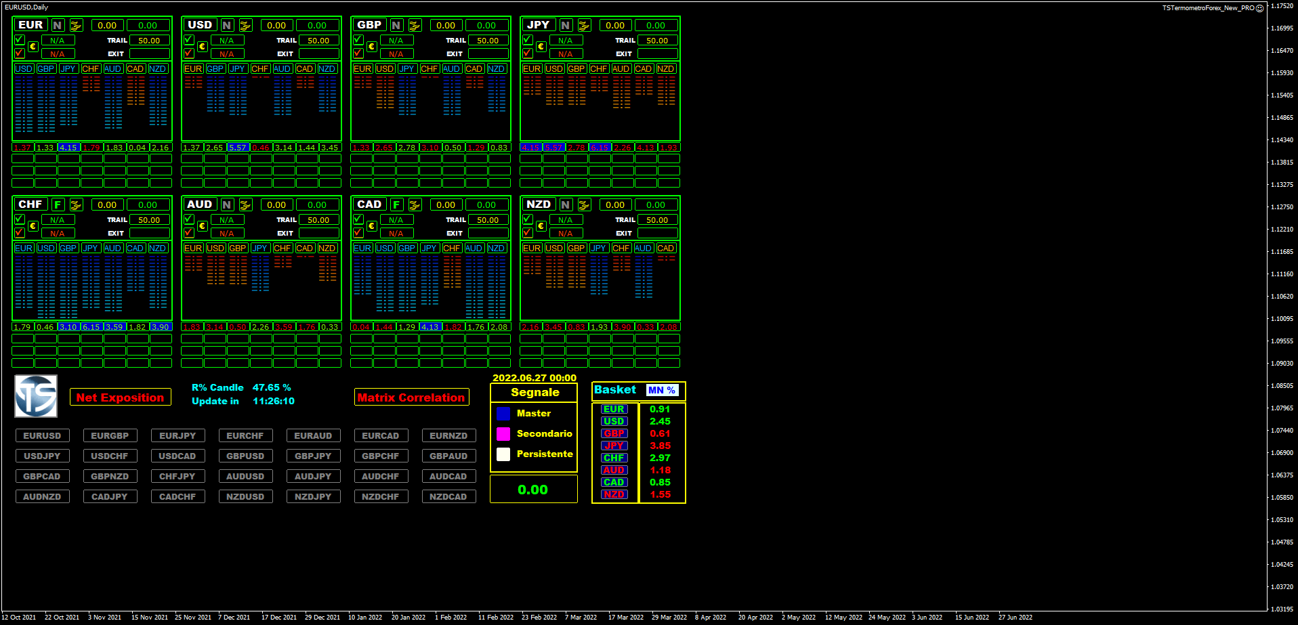Click the white Persistente signal swatch
1298x625 pixels.
point(503,454)
